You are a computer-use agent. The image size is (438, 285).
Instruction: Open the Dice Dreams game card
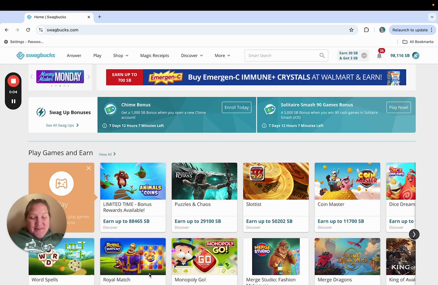pyautogui.click(x=401, y=197)
